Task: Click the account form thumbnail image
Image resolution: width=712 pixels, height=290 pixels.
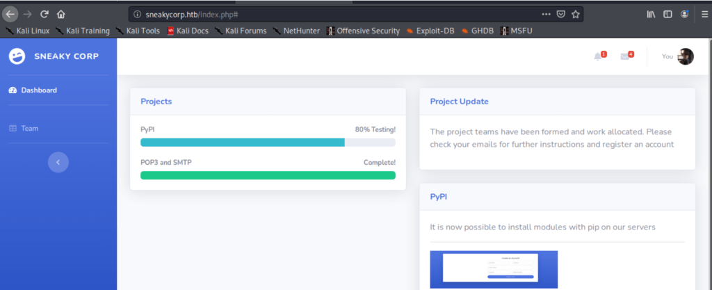Action: pos(494,269)
